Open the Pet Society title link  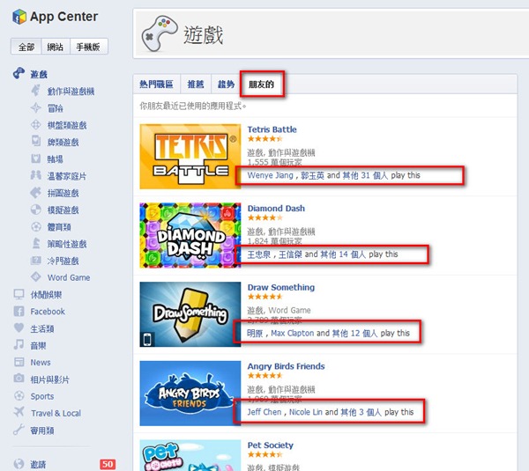coord(271,445)
